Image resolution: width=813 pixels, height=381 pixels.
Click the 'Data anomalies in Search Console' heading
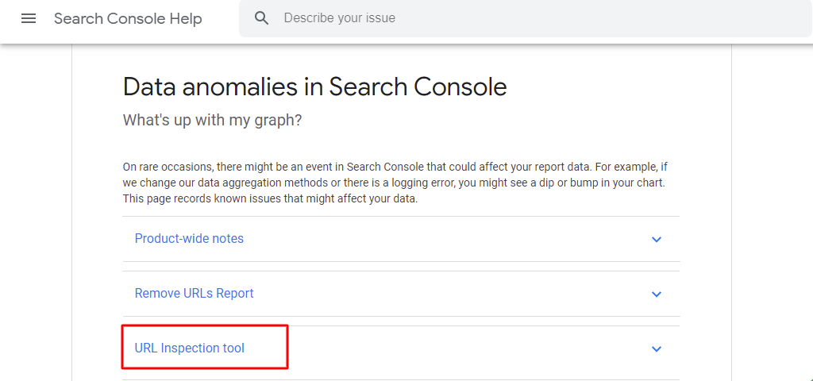click(x=314, y=87)
